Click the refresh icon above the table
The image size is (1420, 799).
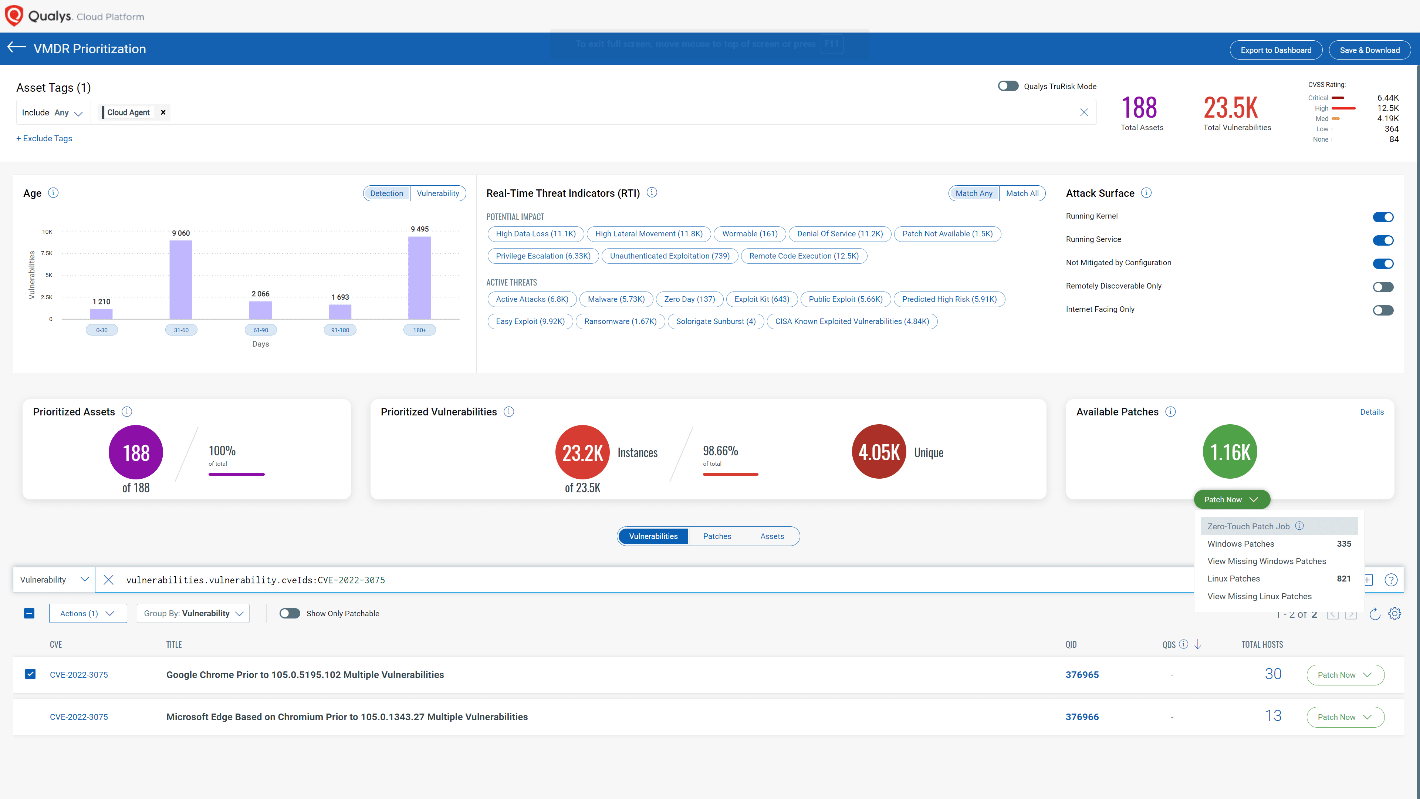coord(1375,614)
